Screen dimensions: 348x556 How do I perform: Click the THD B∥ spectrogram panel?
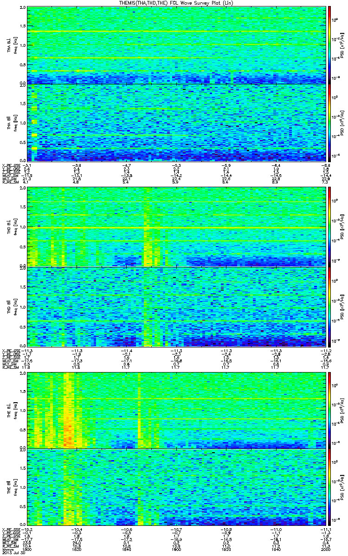177,306
